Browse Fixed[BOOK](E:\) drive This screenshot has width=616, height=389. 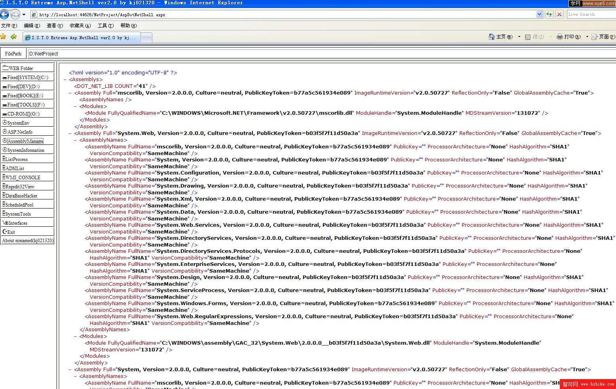[x=28, y=95]
